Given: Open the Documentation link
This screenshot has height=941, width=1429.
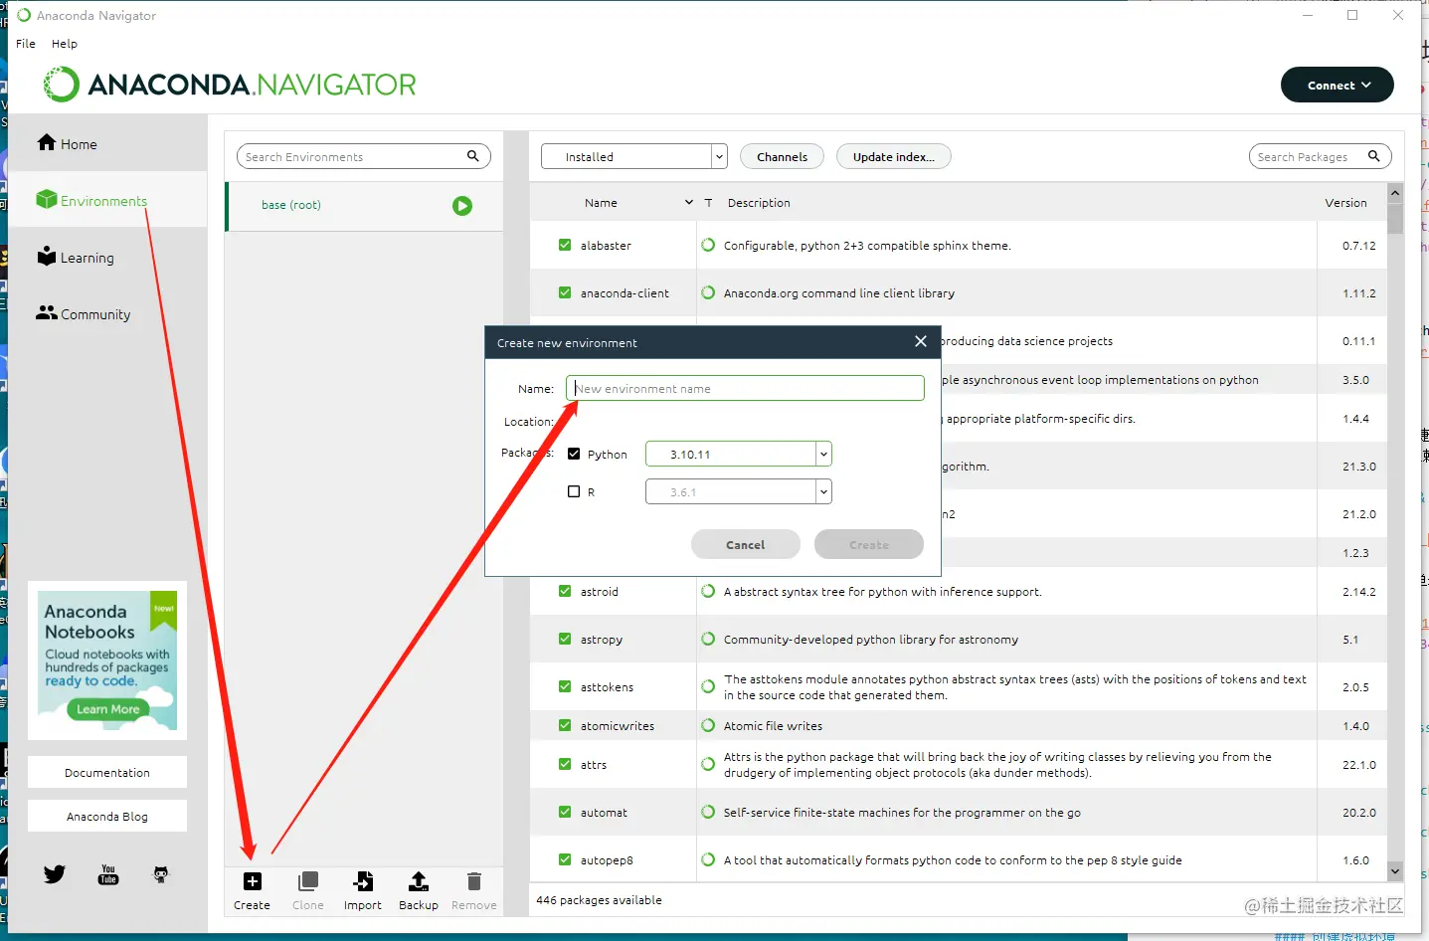Looking at the screenshot, I should click(107, 772).
